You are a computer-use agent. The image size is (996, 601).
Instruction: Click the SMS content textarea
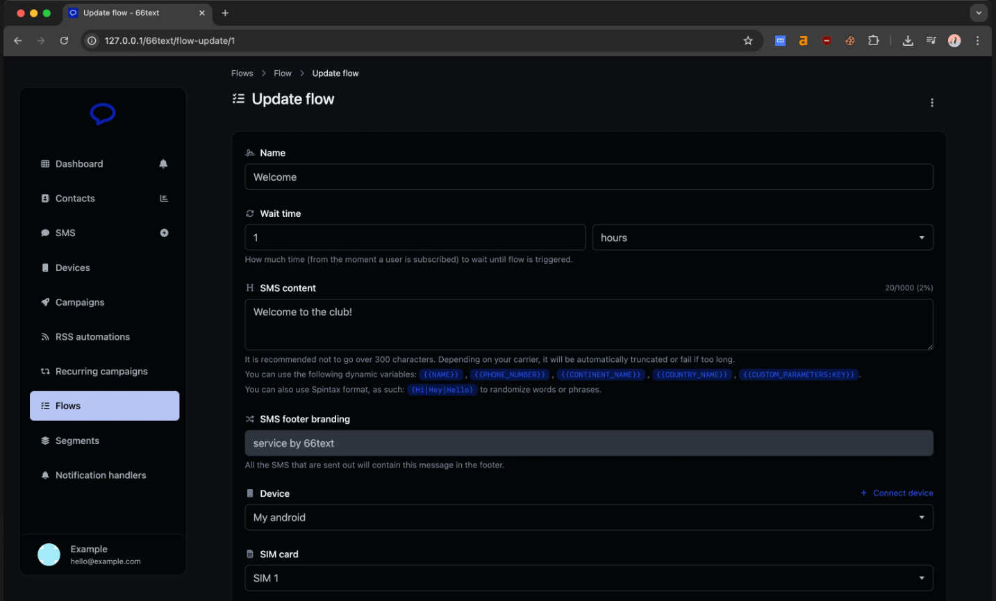[x=589, y=324]
